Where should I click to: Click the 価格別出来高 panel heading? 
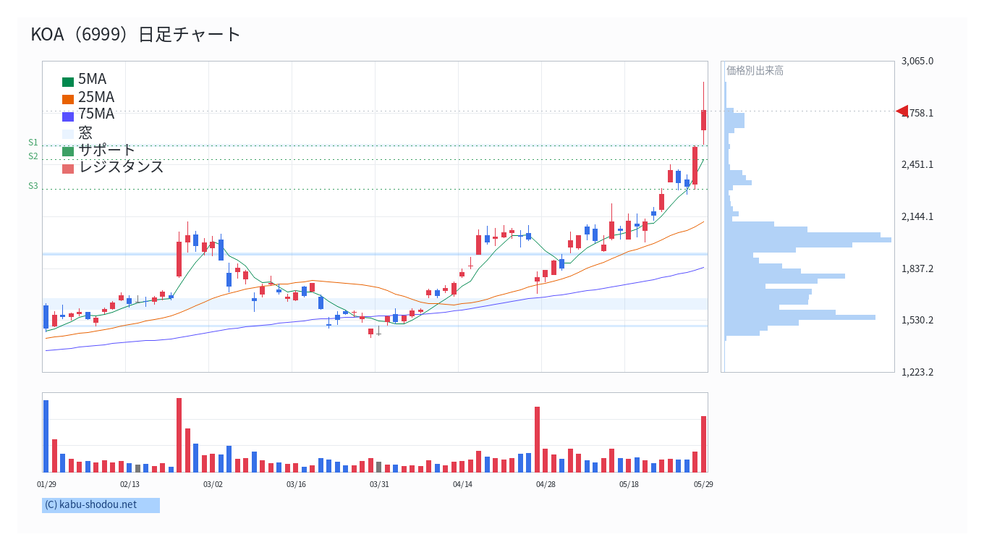click(x=755, y=70)
